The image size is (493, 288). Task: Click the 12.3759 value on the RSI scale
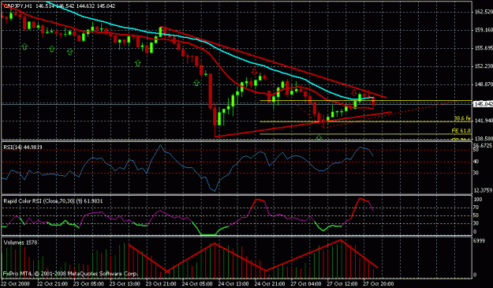482,190
